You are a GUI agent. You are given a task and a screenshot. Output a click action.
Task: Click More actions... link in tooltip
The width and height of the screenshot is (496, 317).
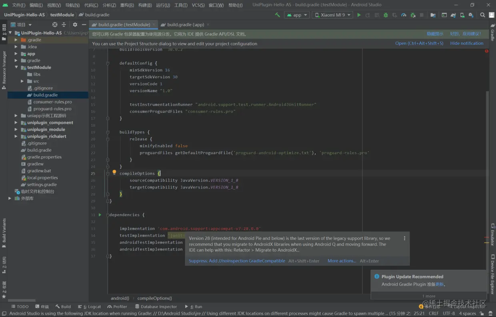click(x=342, y=261)
